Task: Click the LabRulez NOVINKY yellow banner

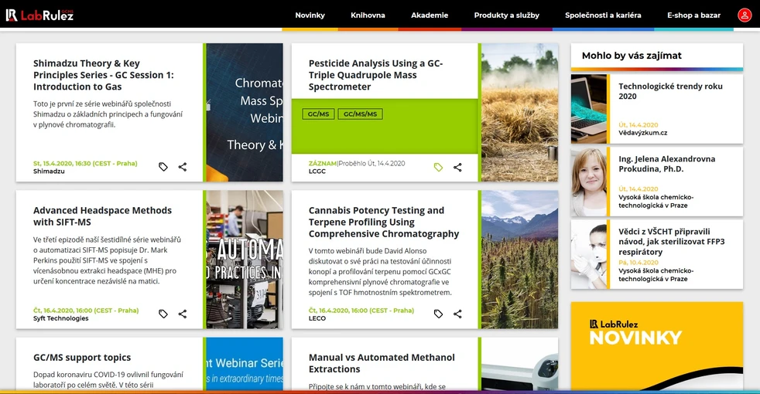Action: 657,345
